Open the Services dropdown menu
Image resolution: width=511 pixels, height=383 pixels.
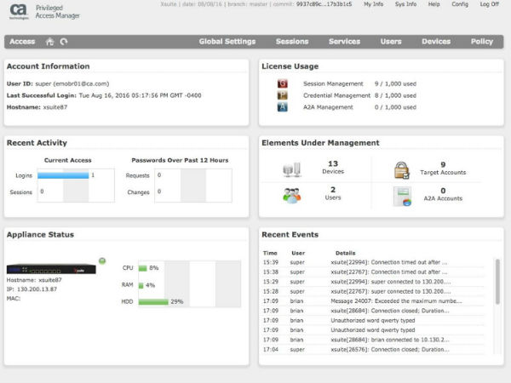click(x=344, y=41)
